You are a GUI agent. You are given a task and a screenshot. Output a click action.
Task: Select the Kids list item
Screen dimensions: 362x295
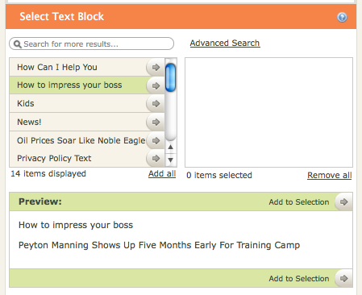coord(78,103)
